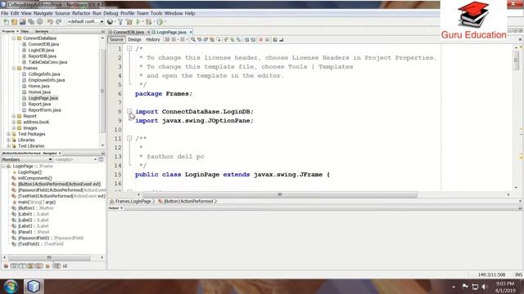The image size is (524, 294).
Task: Click the Open Project toolbar icon
Action: [x=22, y=22]
